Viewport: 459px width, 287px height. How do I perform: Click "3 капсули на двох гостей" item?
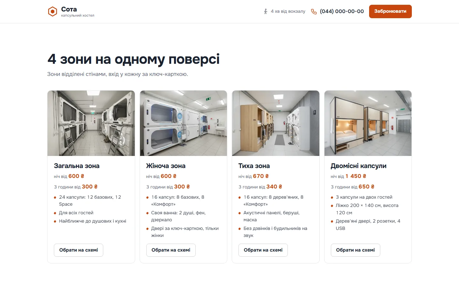pyautogui.click(x=364, y=197)
